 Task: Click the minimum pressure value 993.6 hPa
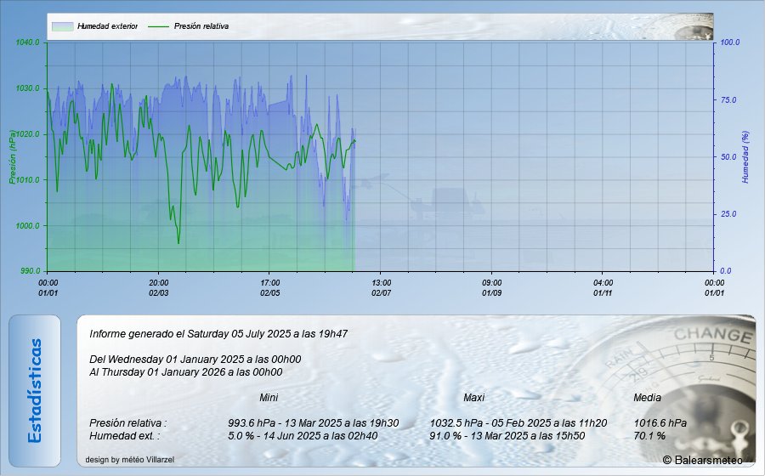252,422
